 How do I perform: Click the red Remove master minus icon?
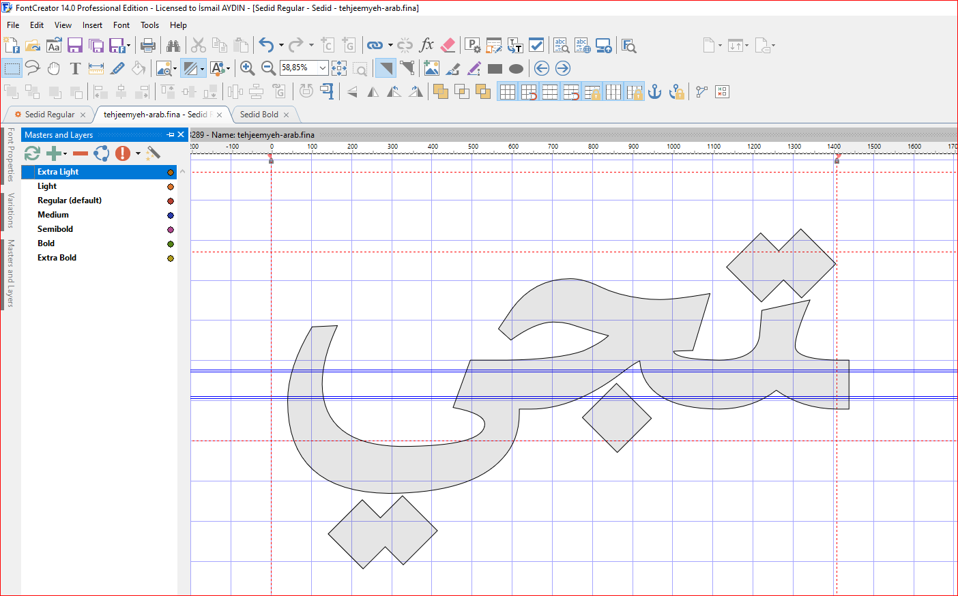81,153
